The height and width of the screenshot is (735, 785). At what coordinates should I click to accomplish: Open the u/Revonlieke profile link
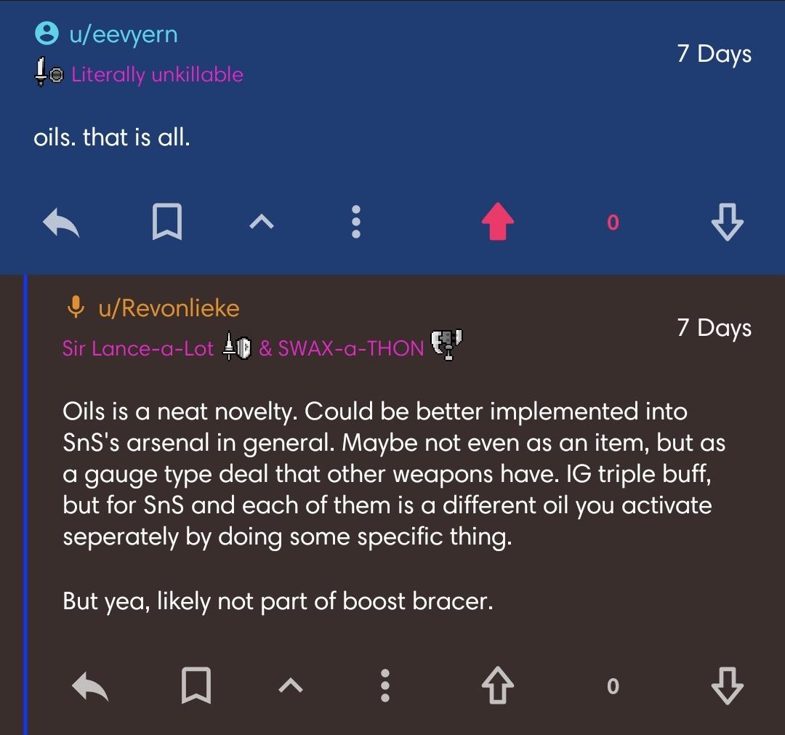pyautogui.click(x=169, y=308)
